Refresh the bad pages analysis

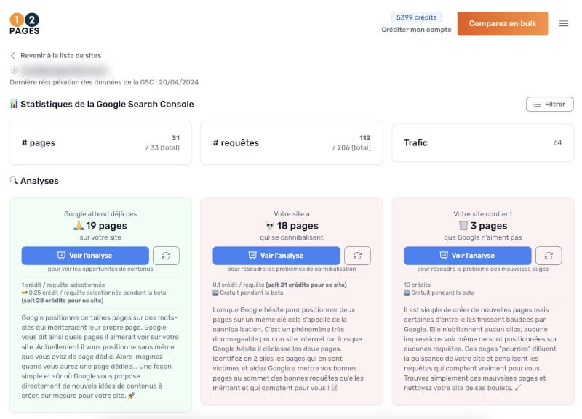549,256
